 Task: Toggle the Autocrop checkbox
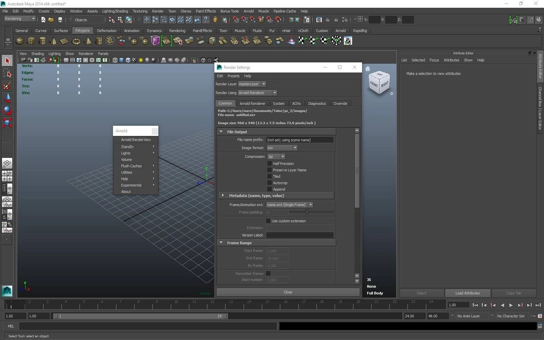coord(270,183)
